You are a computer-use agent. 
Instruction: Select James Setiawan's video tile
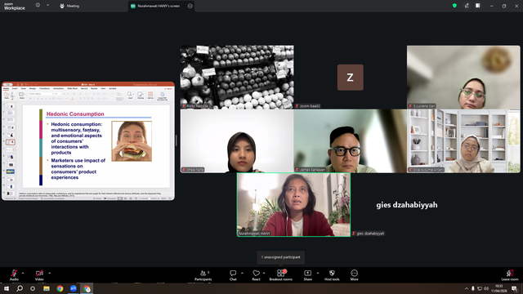(351, 141)
